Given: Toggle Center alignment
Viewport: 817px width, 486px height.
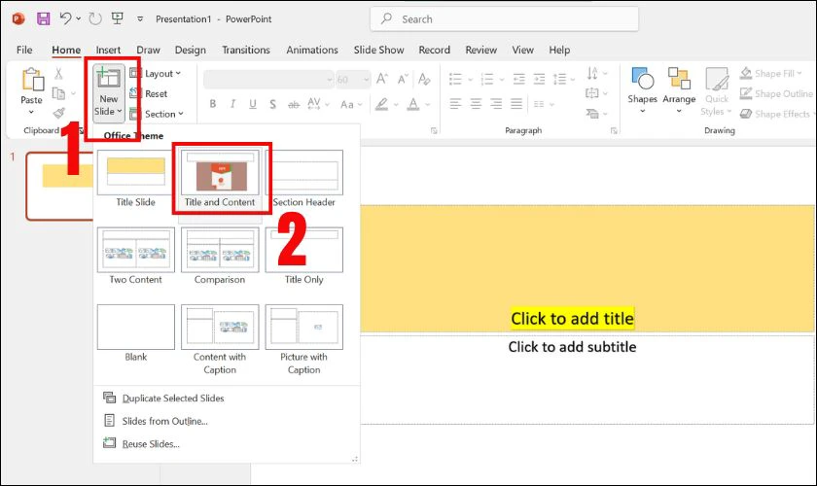Looking at the screenshot, I should tap(476, 104).
